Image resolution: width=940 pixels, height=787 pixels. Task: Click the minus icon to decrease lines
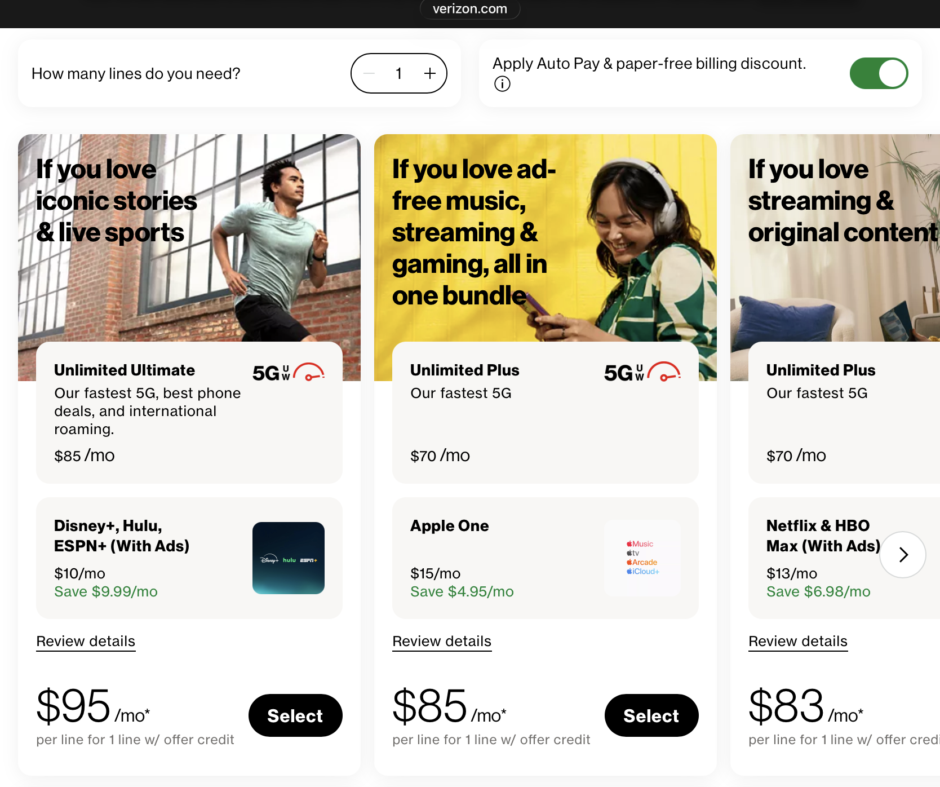click(x=369, y=73)
